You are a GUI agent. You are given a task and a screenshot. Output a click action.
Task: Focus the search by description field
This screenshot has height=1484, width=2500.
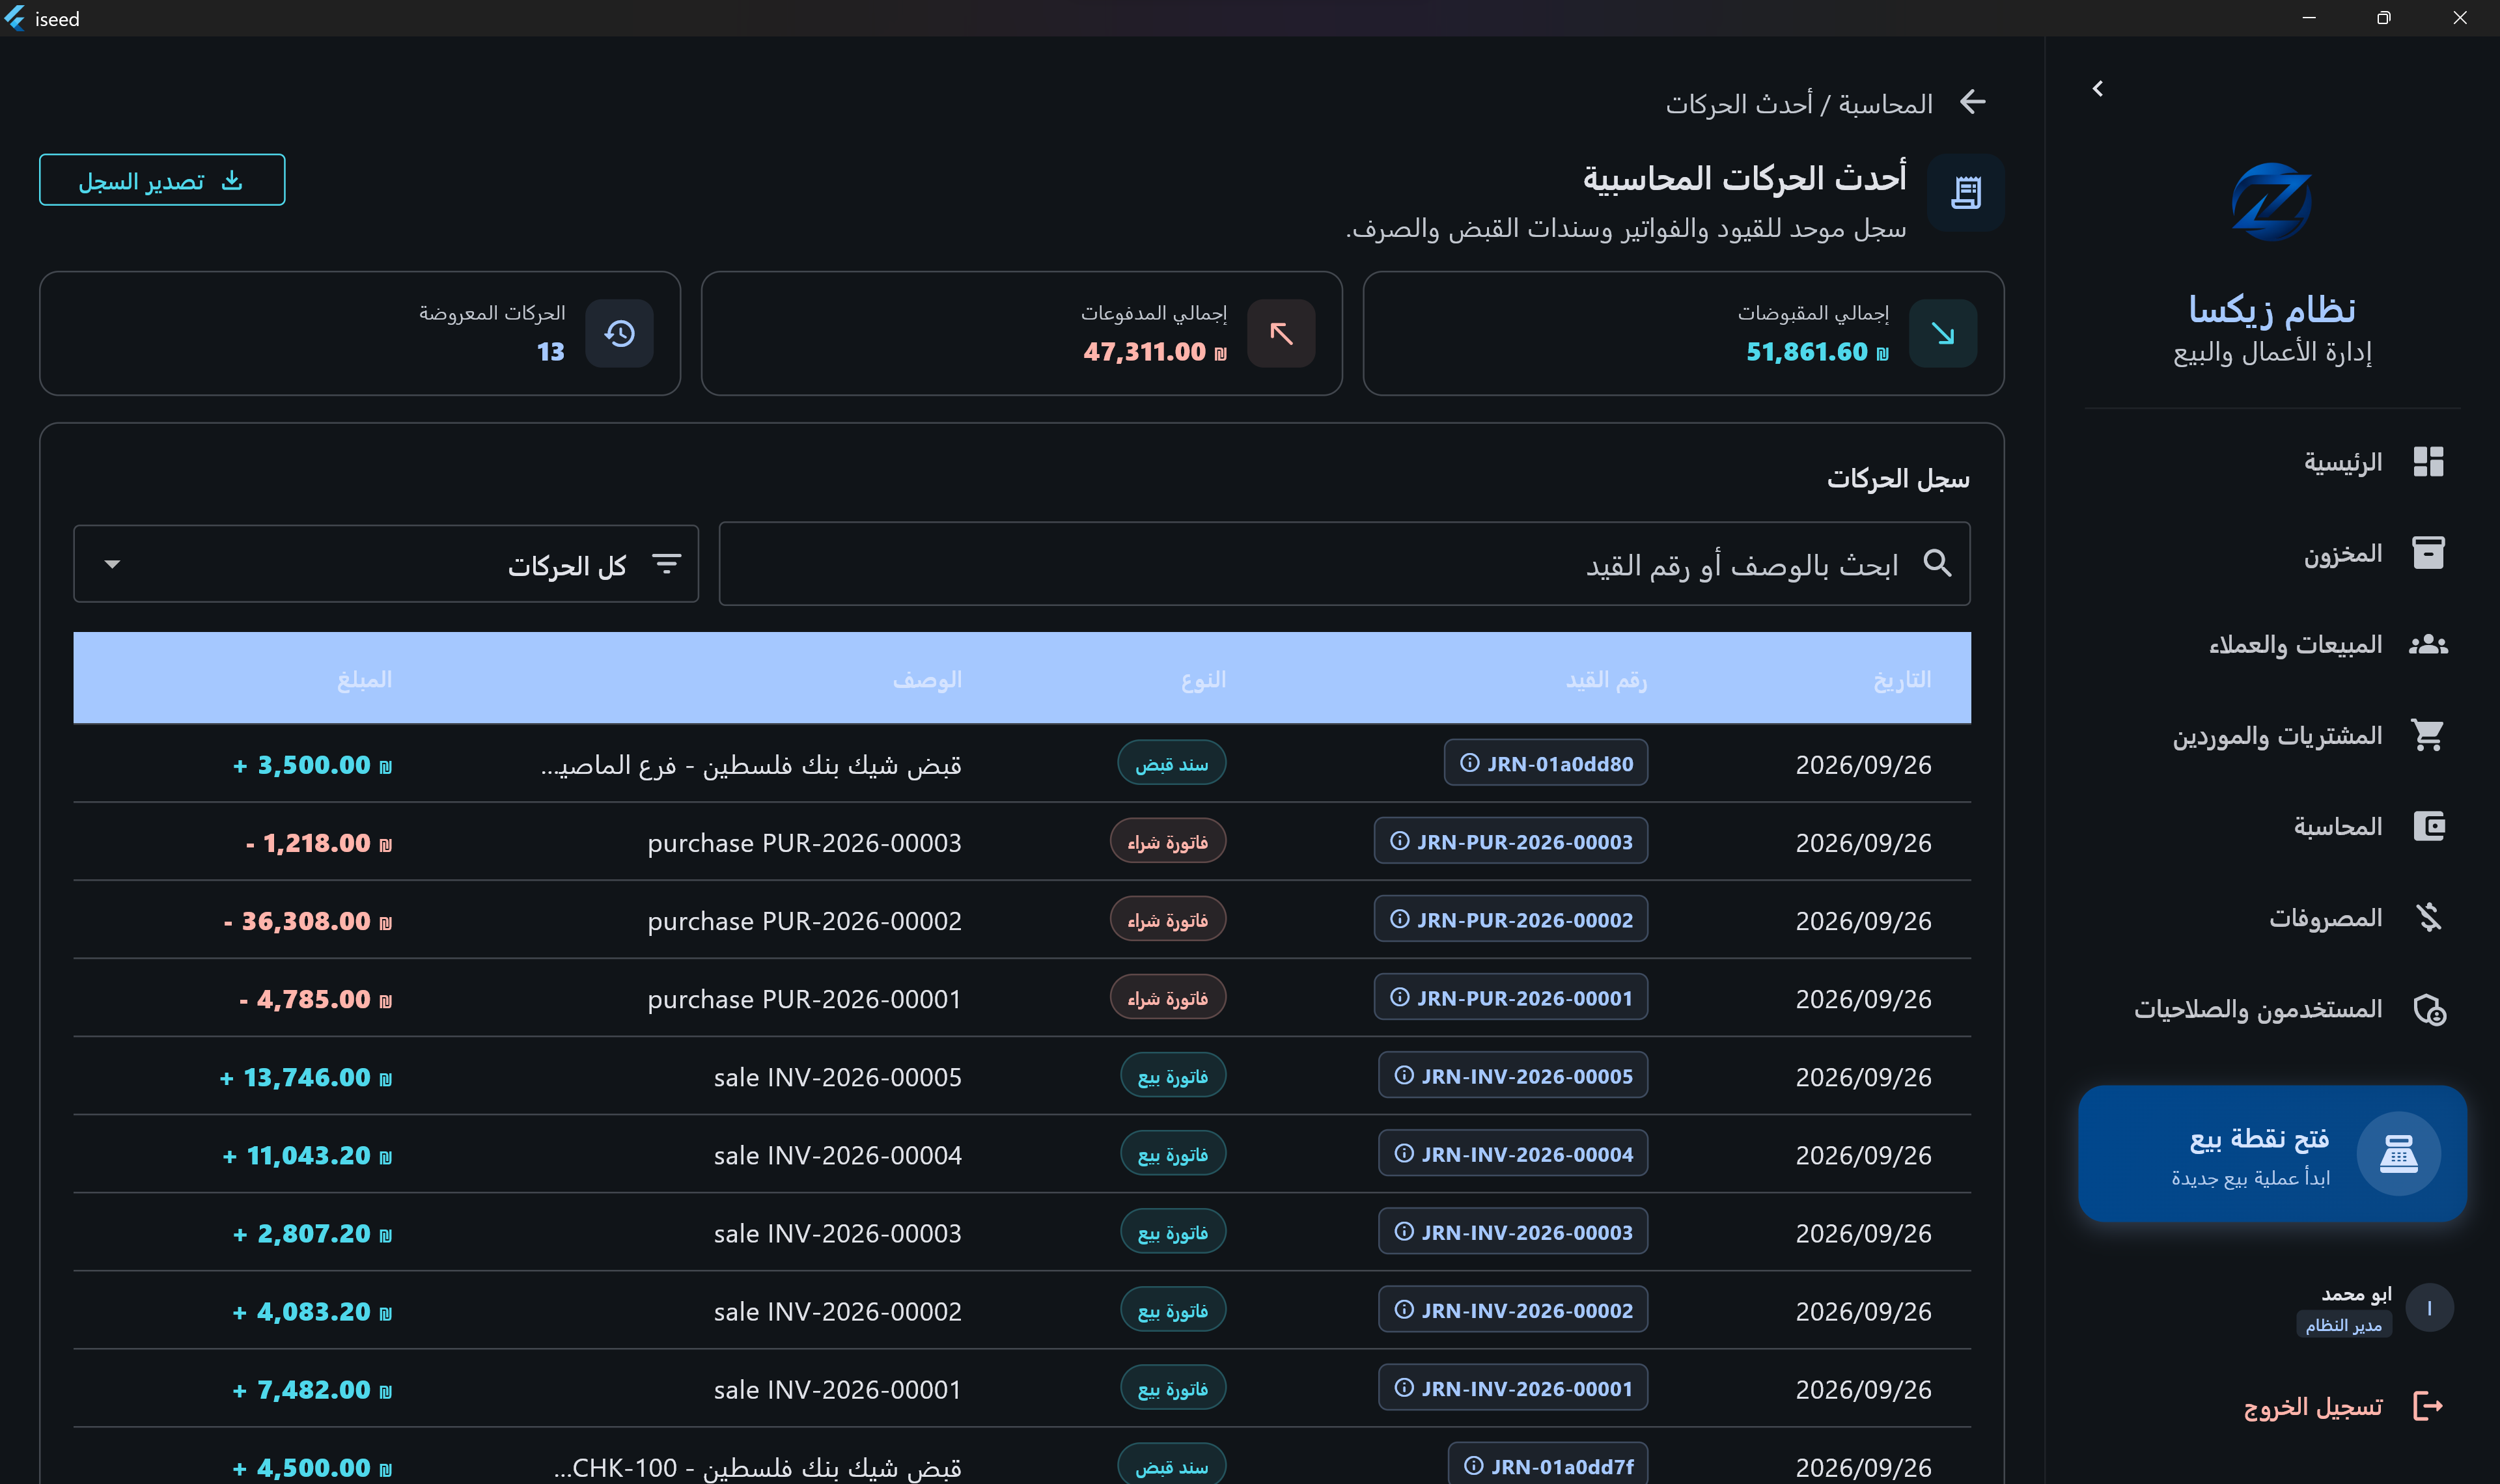coord(1345,564)
